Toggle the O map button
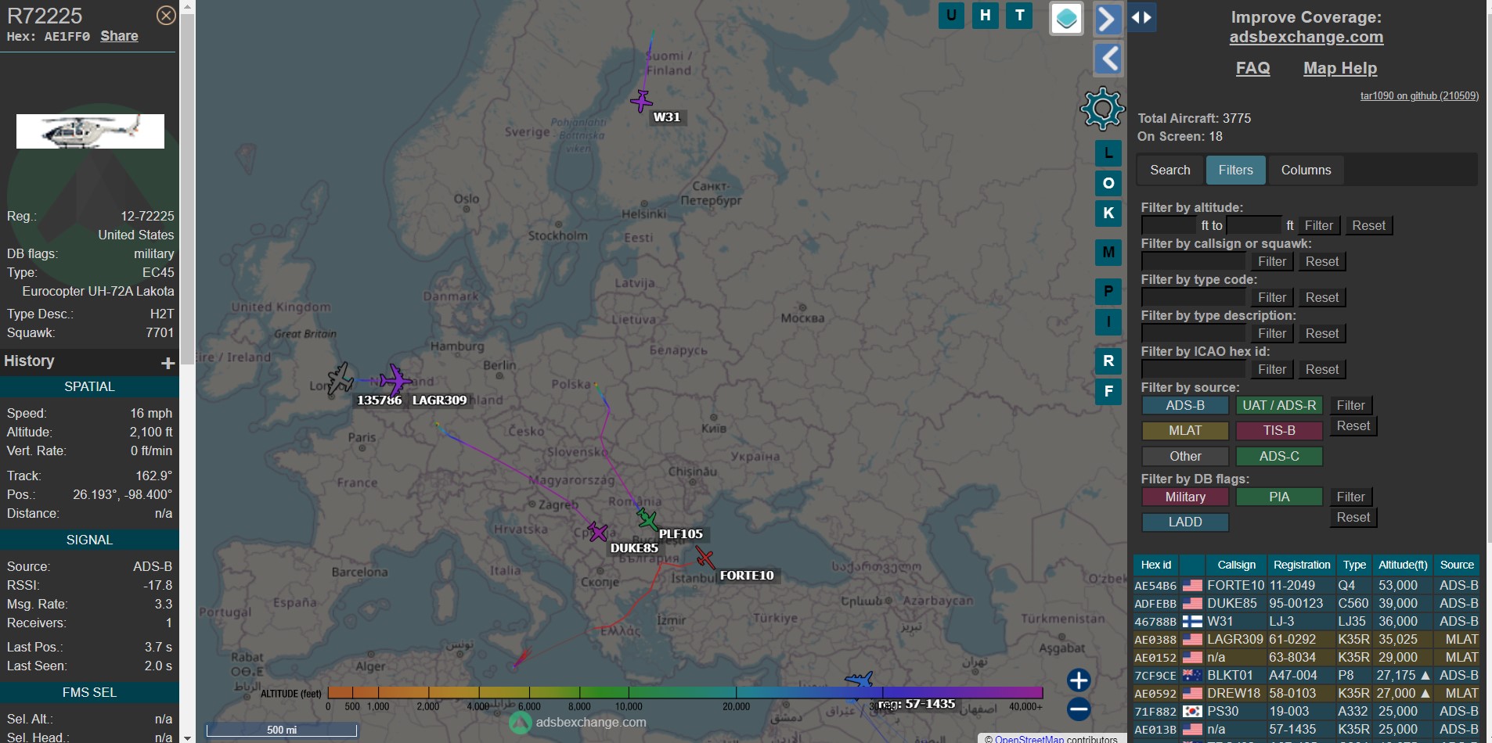The image size is (1492, 743). point(1108,183)
